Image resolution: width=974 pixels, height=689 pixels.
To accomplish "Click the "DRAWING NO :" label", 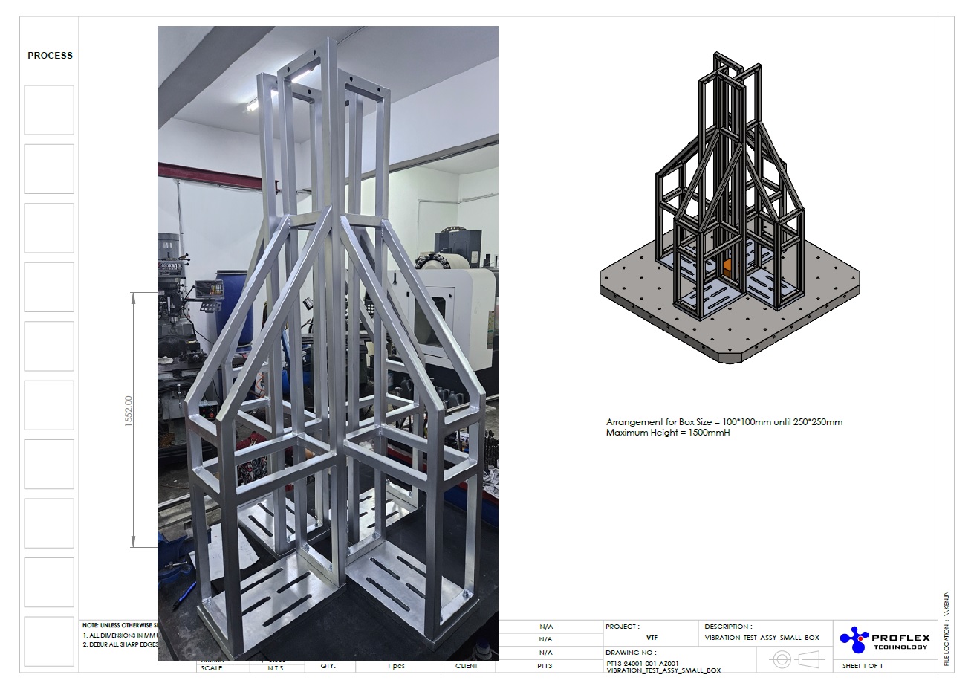I will 631,653.
